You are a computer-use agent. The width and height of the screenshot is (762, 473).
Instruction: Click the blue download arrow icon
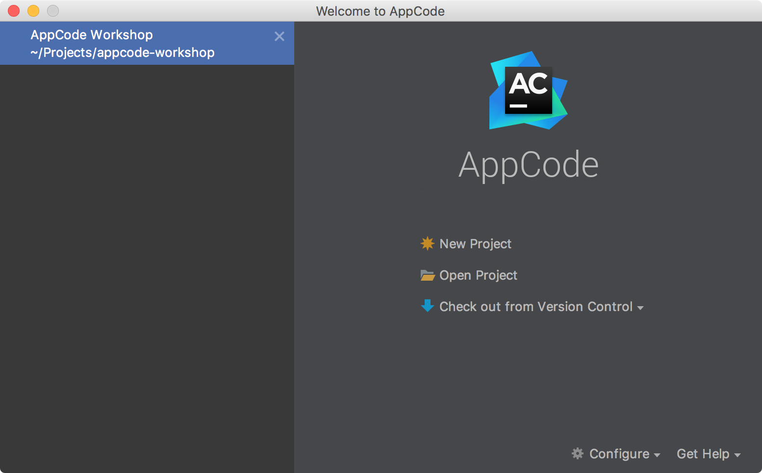click(x=428, y=306)
